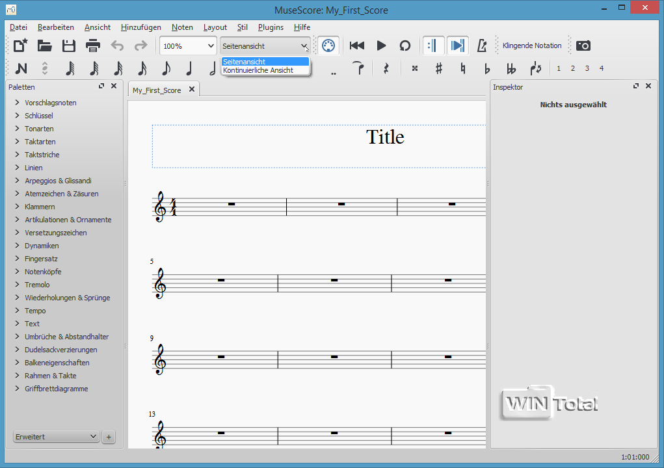Expand the Dynamiken palette
664x468 pixels.
click(42, 246)
